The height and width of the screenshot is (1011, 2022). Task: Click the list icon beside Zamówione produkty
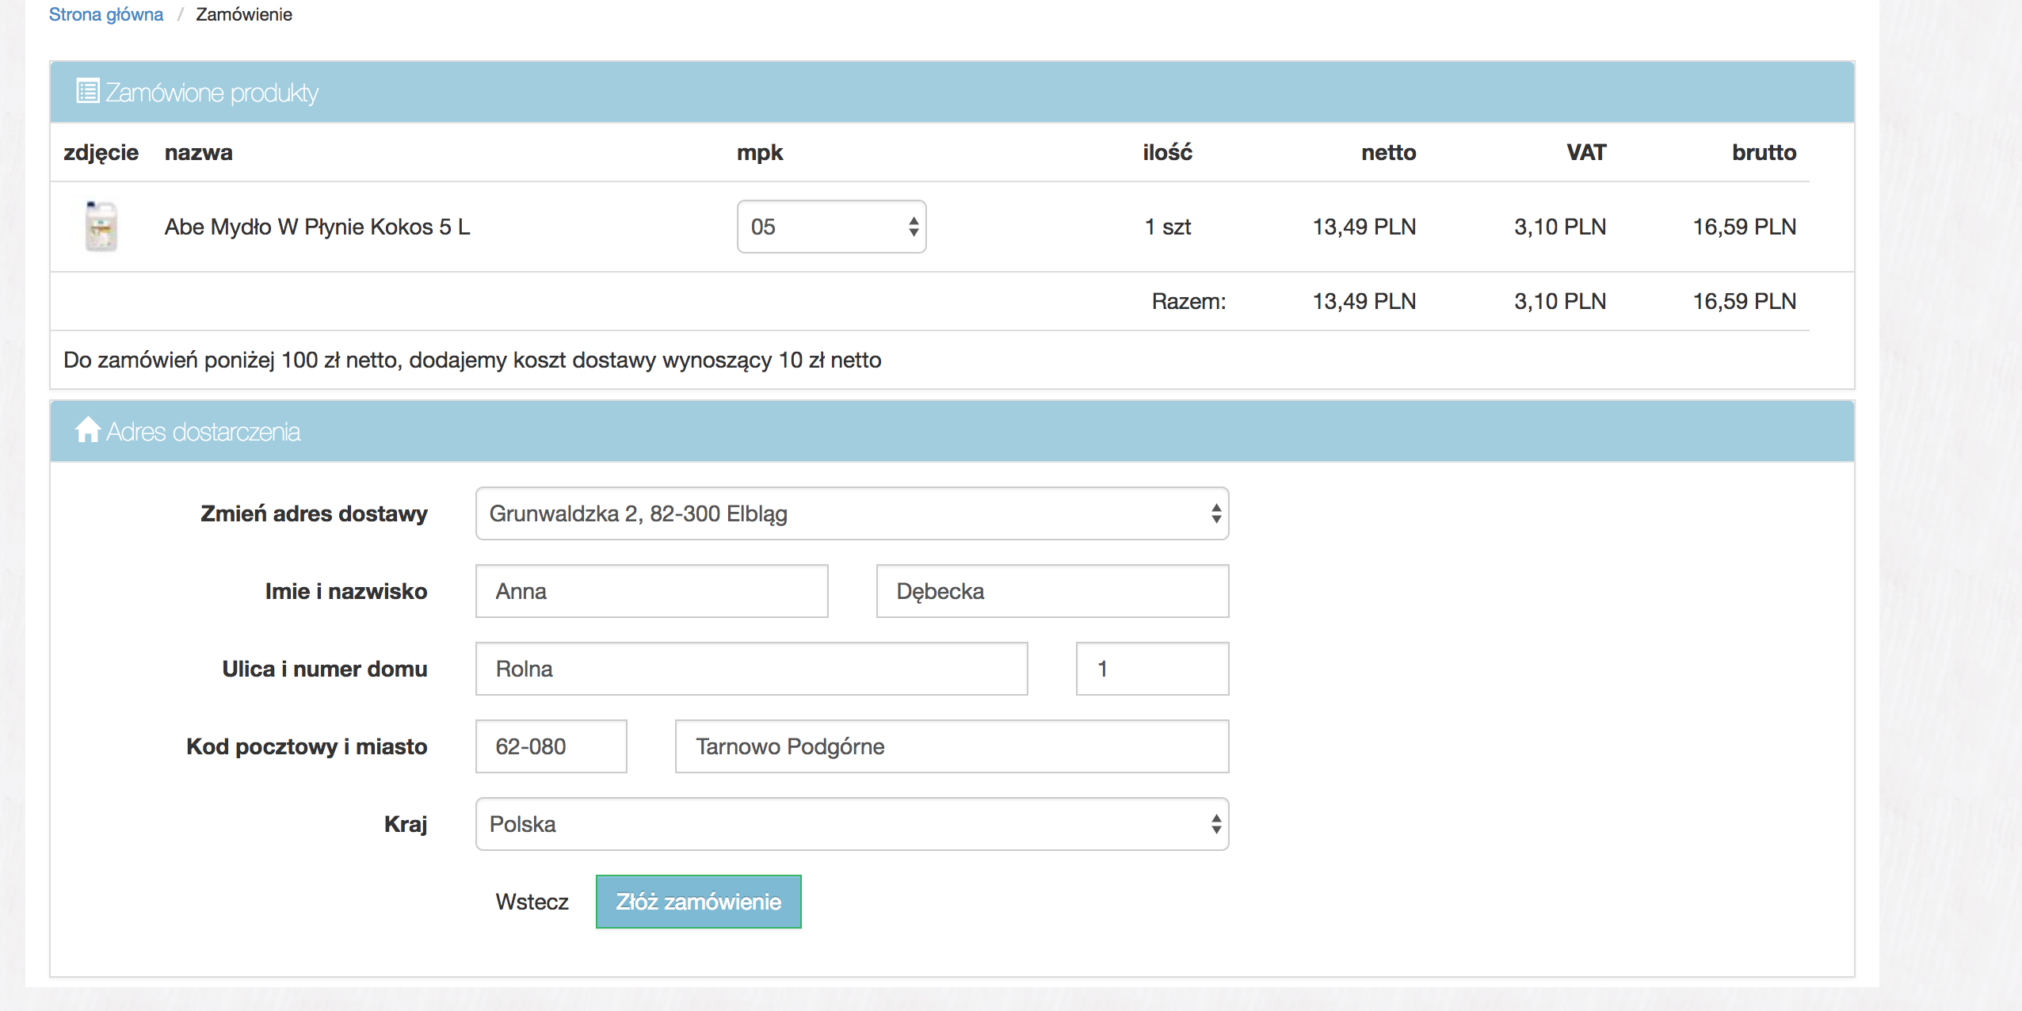[x=87, y=91]
